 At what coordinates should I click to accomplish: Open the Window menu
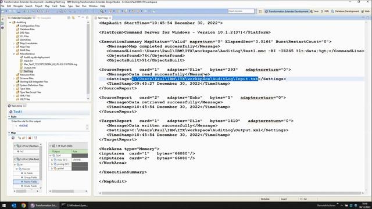[93, 6]
